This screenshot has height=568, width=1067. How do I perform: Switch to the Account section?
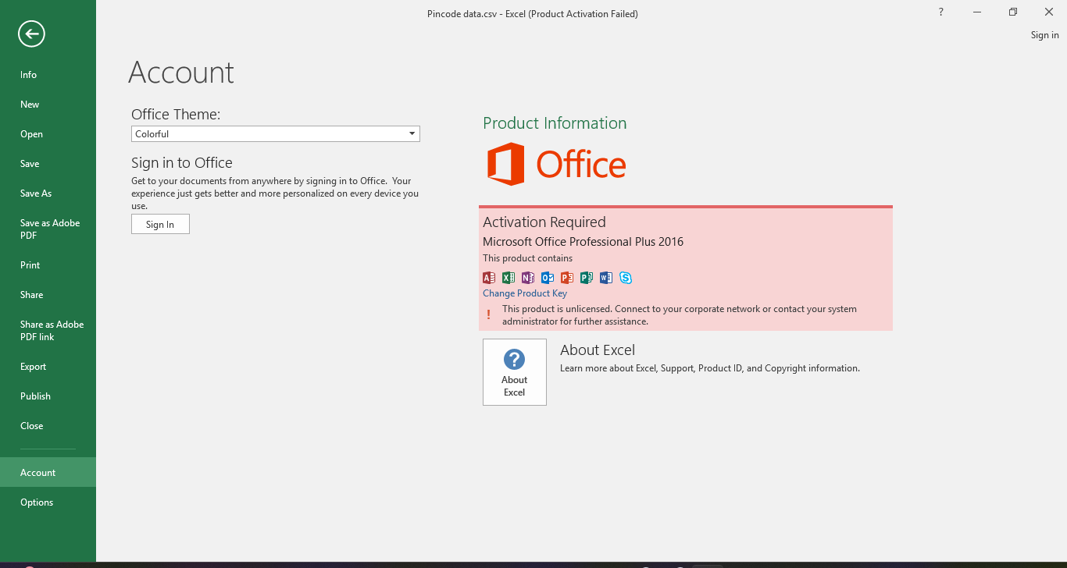(x=37, y=472)
